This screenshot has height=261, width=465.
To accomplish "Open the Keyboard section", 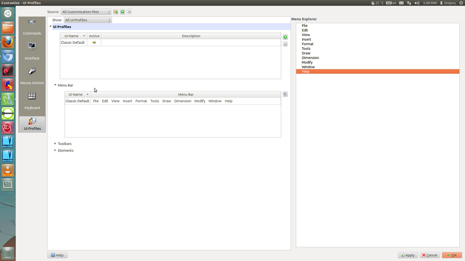I will 32,101.
